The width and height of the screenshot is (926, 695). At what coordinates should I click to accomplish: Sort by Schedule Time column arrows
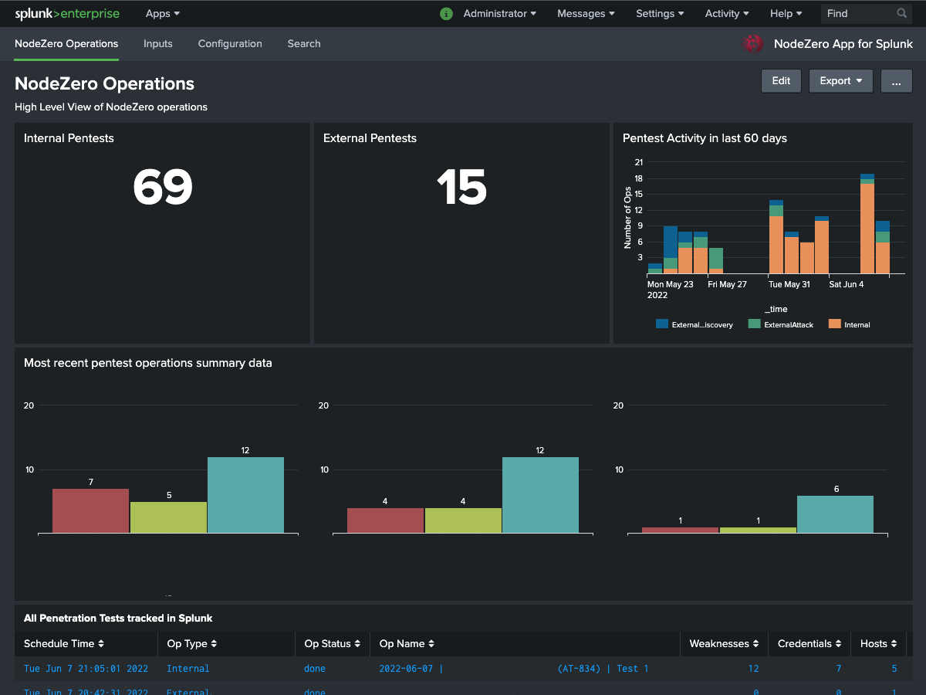click(x=100, y=644)
